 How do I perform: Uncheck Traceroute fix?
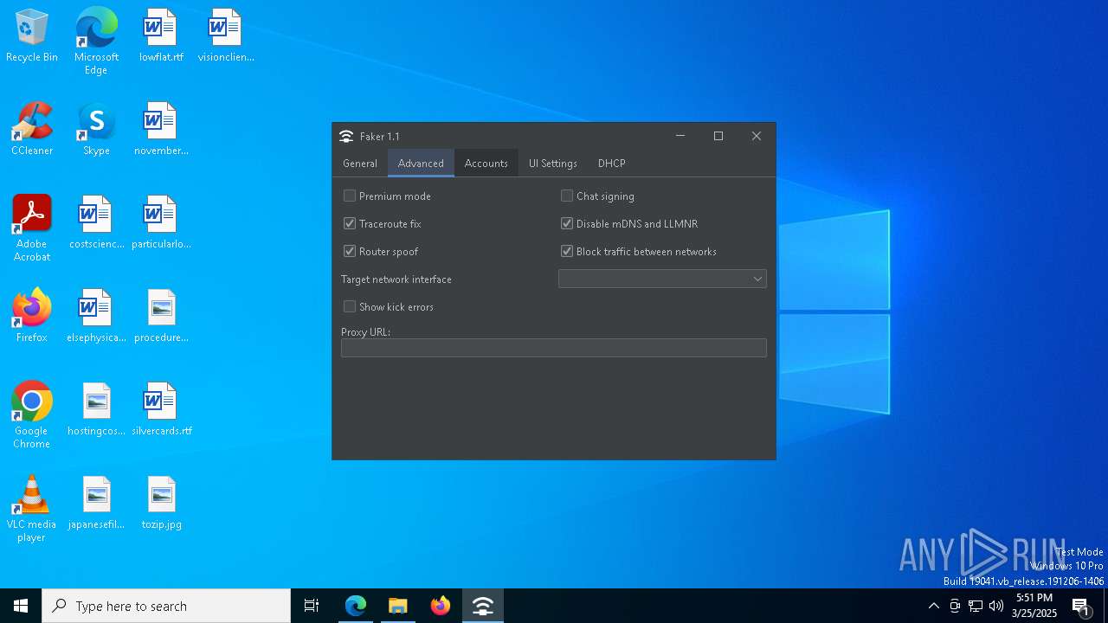click(350, 224)
